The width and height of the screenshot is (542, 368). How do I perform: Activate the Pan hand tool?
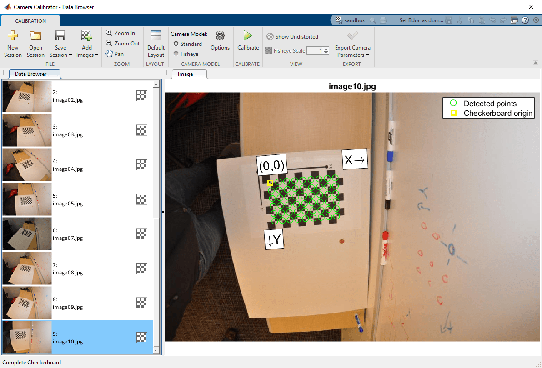click(x=115, y=54)
